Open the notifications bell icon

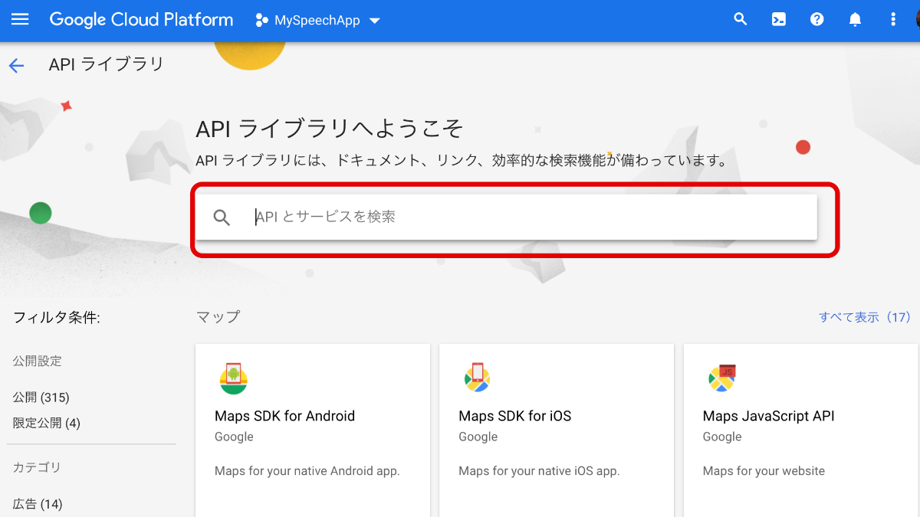tap(855, 20)
